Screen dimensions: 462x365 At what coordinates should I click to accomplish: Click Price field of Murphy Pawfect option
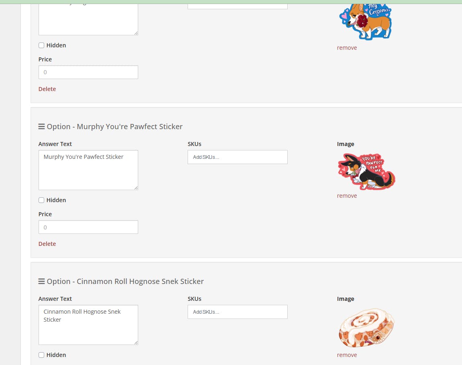(x=88, y=227)
